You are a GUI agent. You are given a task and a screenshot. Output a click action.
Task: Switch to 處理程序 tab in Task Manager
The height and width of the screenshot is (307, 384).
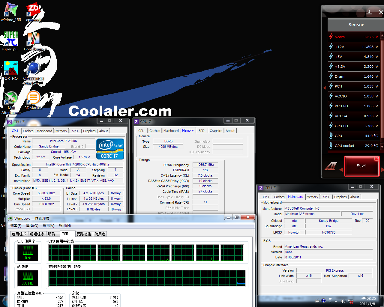click(37, 234)
